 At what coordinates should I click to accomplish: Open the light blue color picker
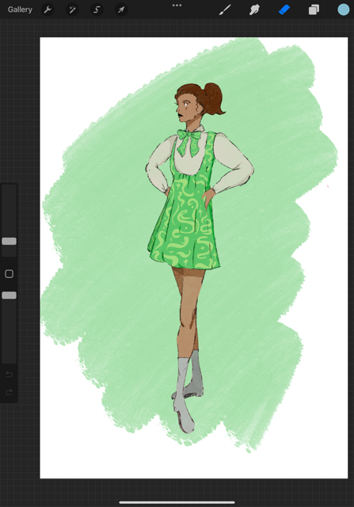click(344, 10)
